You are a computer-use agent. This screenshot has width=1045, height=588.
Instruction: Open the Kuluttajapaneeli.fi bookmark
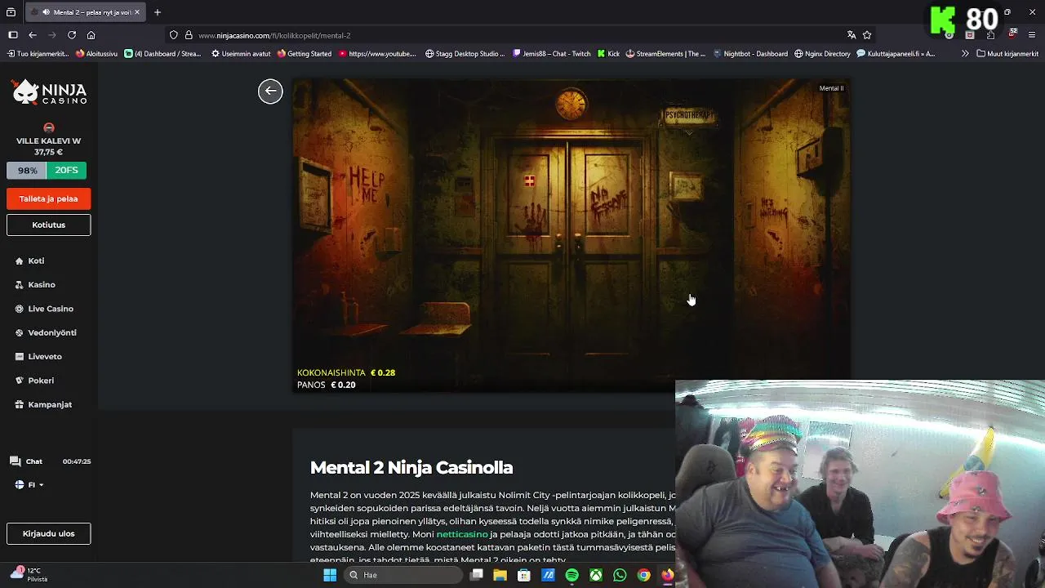pos(896,54)
